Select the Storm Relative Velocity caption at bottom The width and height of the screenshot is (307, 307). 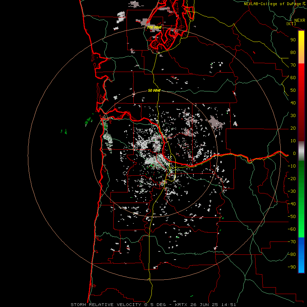[153, 305]
